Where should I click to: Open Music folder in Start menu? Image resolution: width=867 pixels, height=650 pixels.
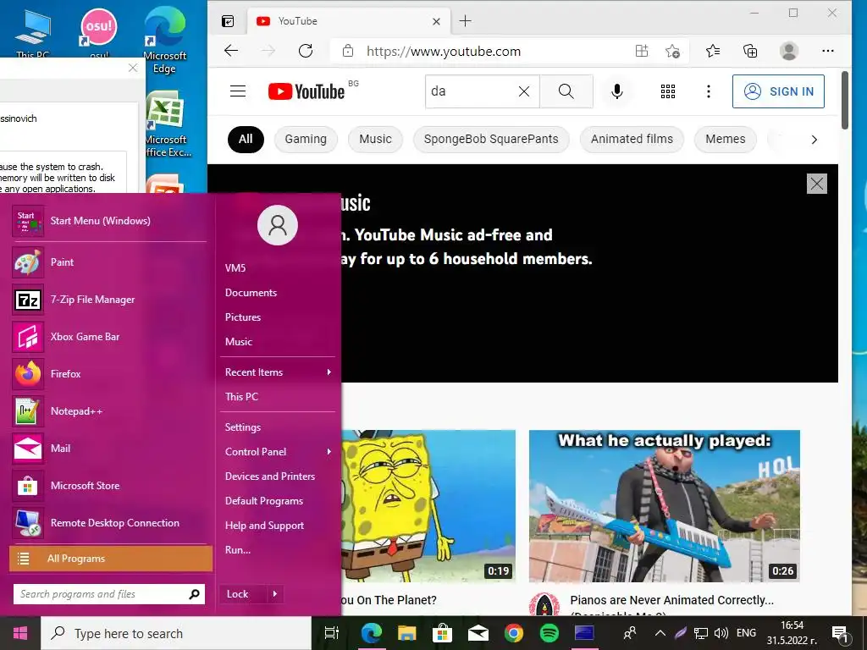tap(238, 342)
